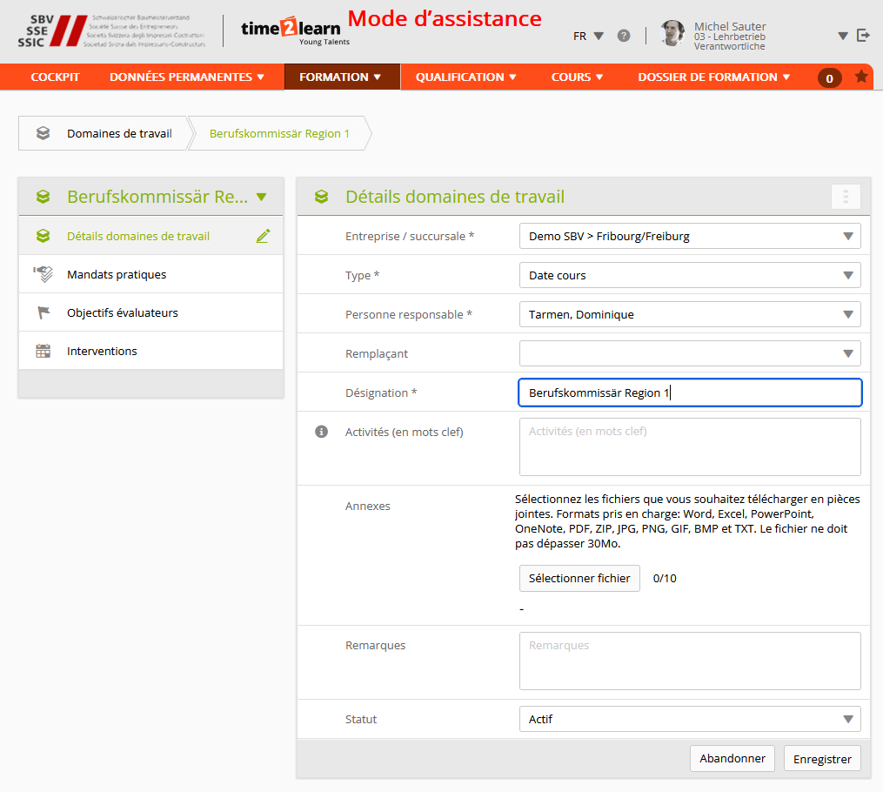Click the help question mark icon
This screenshot has height=792, width=883.
tap(624, 36)
